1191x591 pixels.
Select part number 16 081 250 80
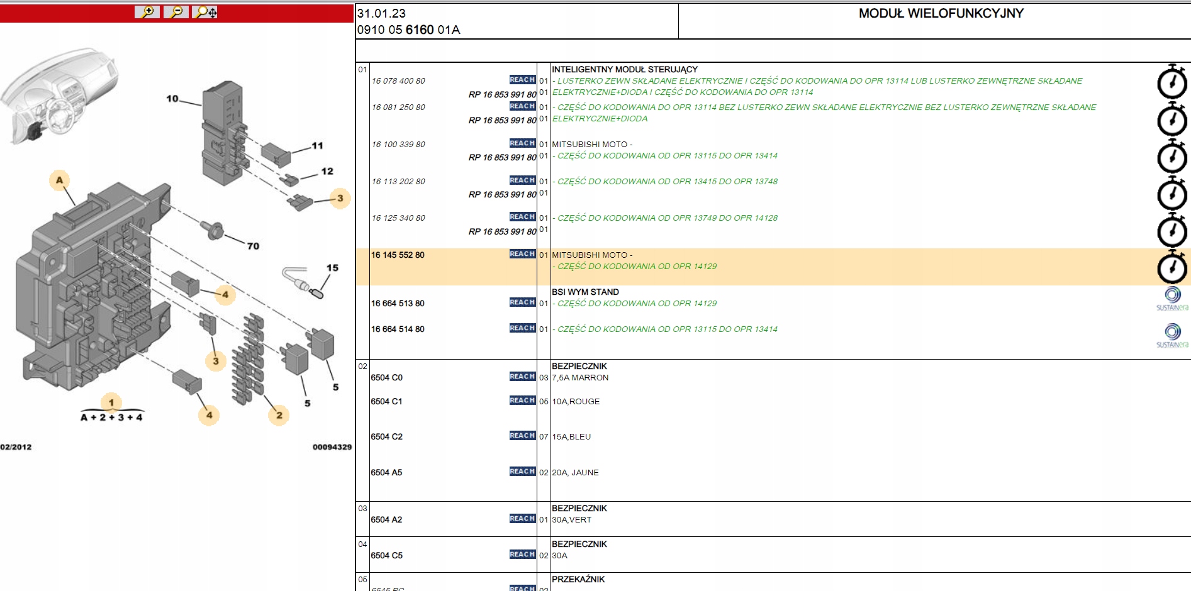(398, 108)
